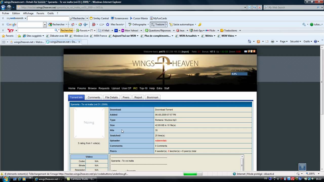The height and width of the screenshot is (182, 324).
Task: Click the IRC navigation link
Action: point(135,88)
